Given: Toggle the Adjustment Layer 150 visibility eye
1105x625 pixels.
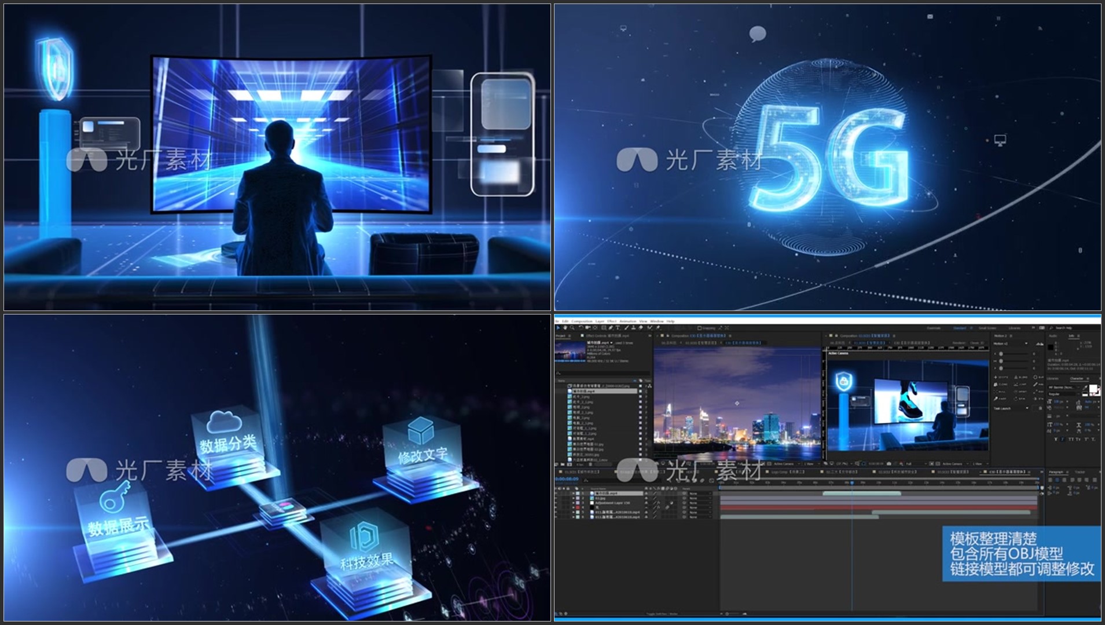Looking at the screenshot, I should 557,503.
